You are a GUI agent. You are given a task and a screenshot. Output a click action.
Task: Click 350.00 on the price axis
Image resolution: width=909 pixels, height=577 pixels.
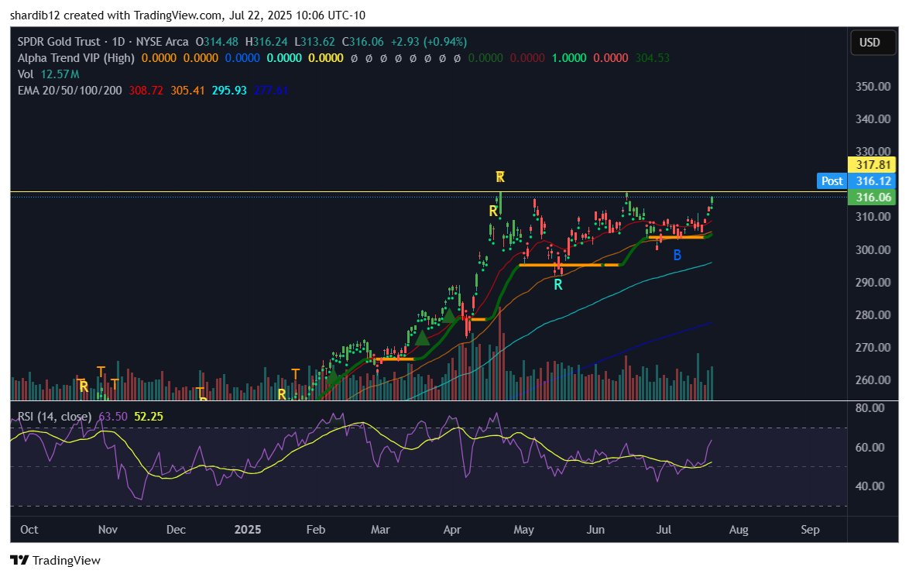(x=873, y=87)
